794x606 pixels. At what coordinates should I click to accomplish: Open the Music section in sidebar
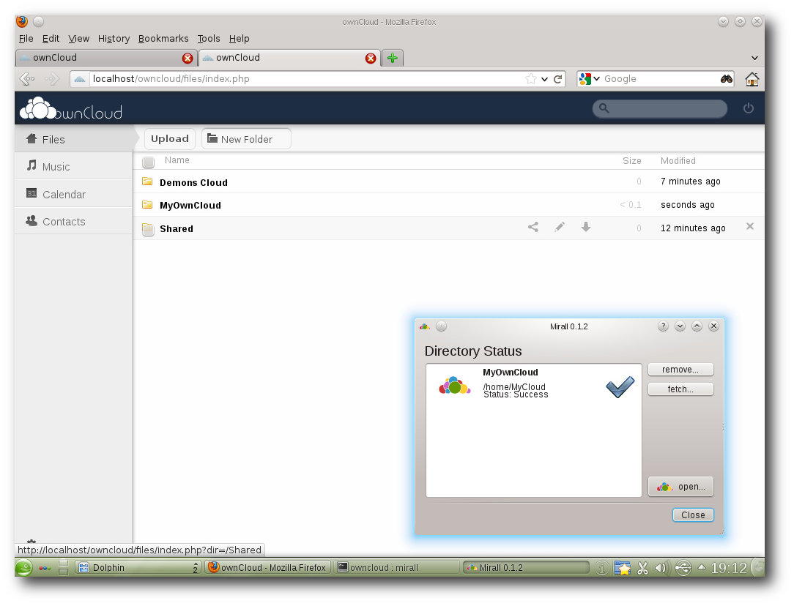tap(74, 166)
